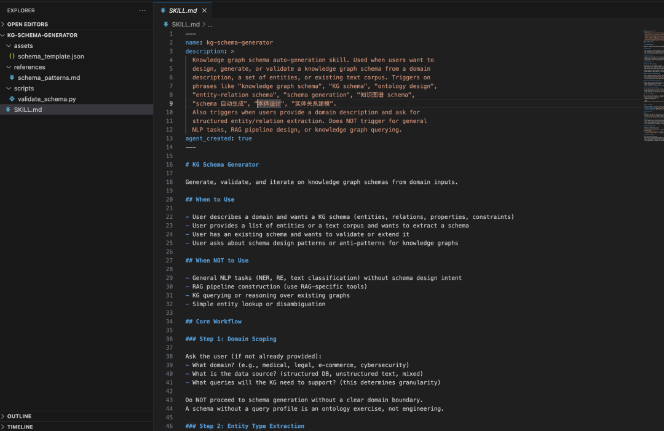Click '### Step 2: Entity Type Extraction' heading
Screen dimensions: 664x431
click(x=245, y=426)
